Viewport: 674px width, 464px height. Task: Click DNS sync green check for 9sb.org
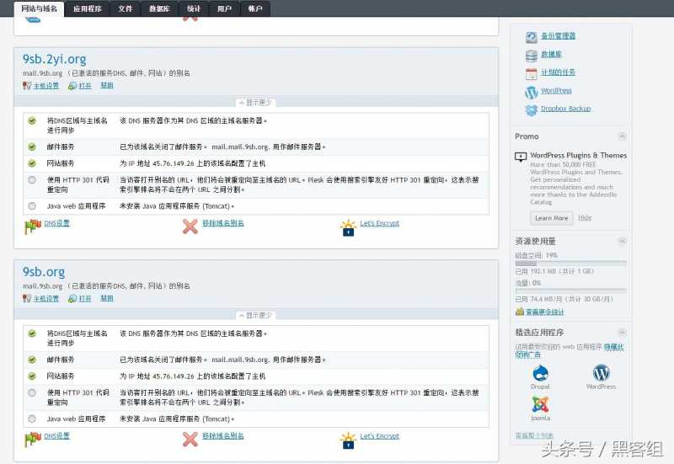(32, 333)
